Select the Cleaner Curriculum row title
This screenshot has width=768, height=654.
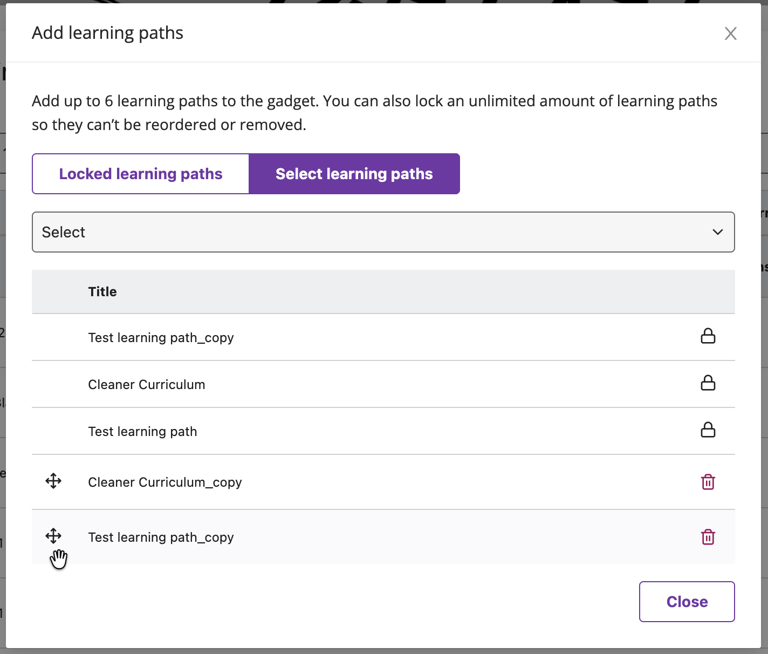coord(147,385)
